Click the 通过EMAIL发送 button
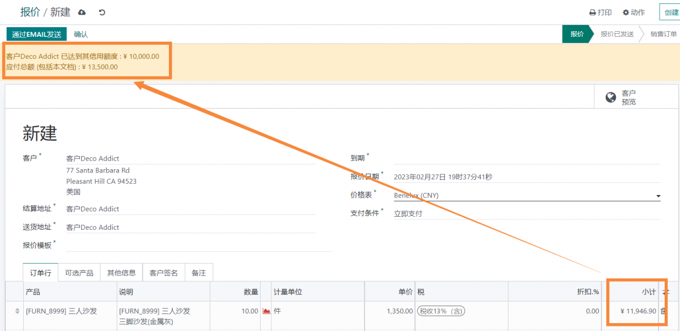680x331 pixels. 36,34
